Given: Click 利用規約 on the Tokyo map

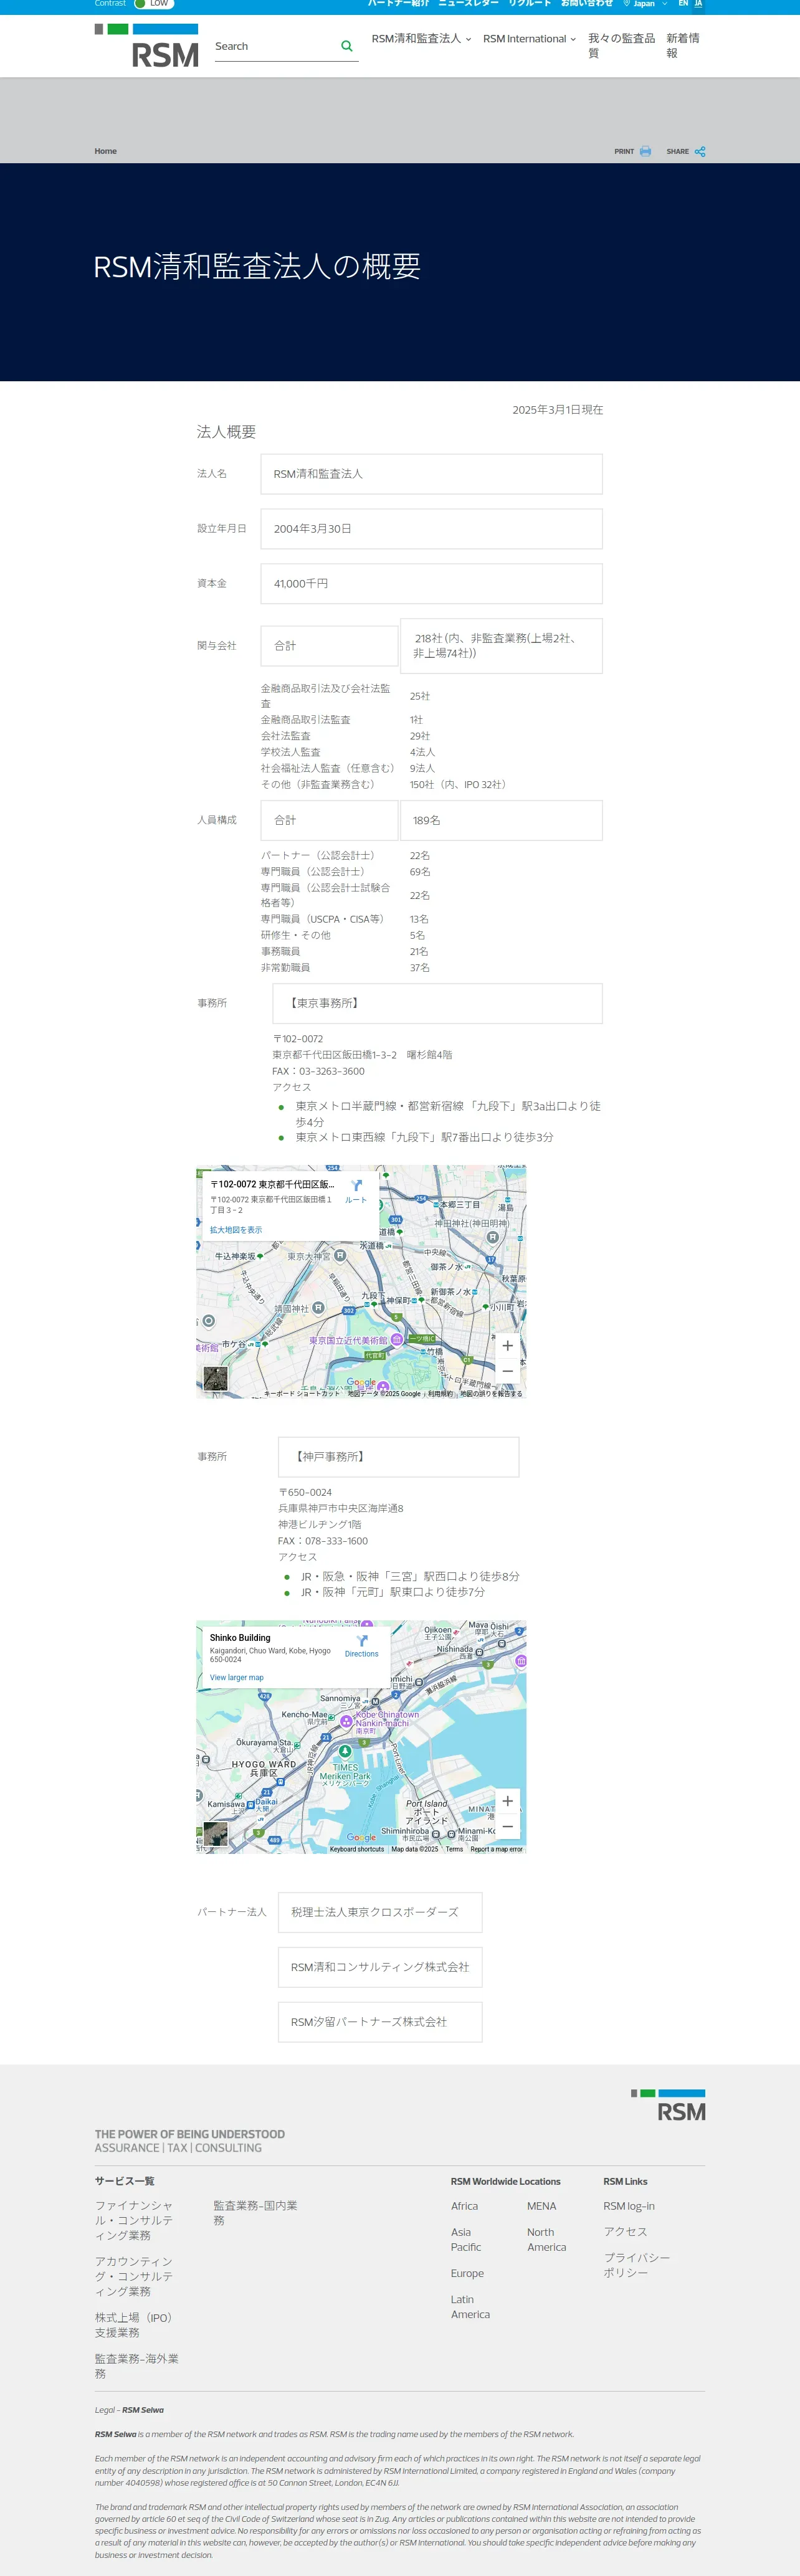Looking at the screenshot, I should click(440, 1393).
